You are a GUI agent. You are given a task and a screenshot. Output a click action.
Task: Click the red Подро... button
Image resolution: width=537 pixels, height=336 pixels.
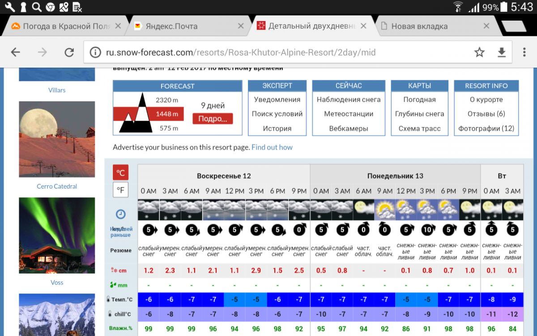point(213,119)
